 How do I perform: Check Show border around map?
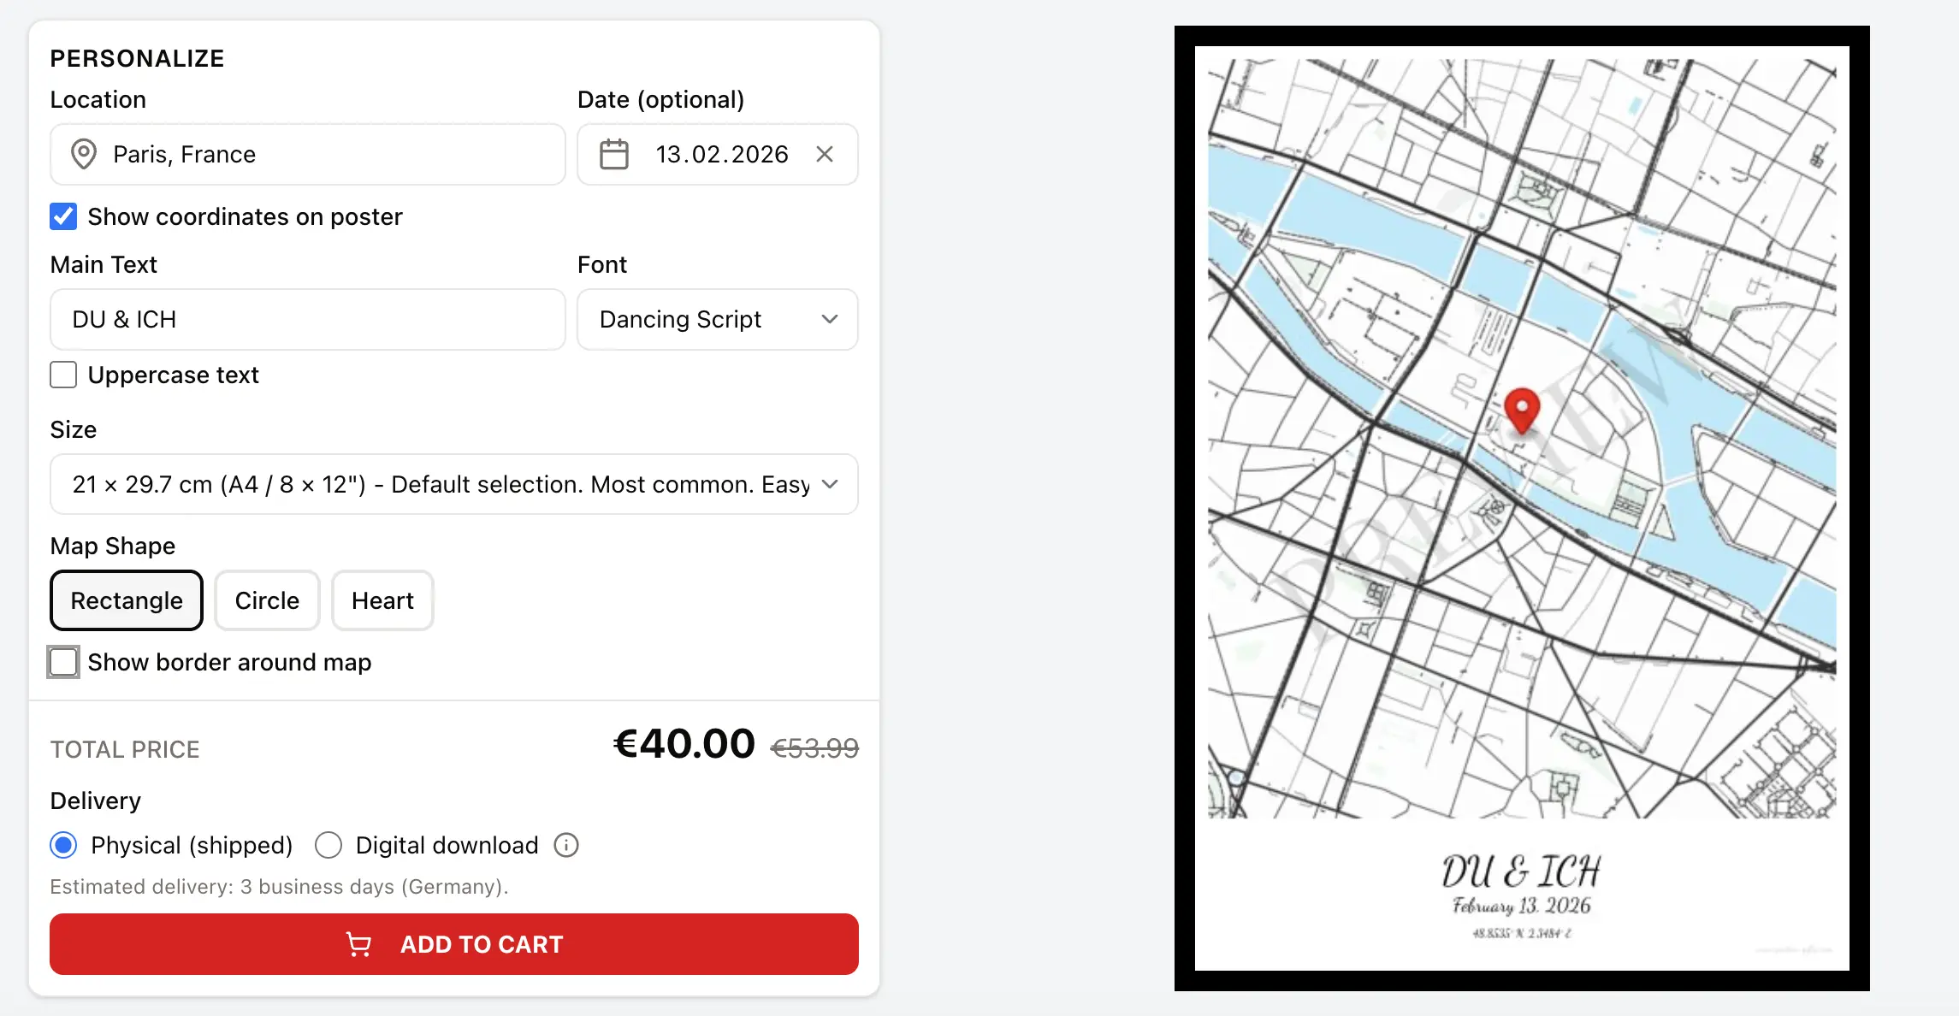pos(63,662)
